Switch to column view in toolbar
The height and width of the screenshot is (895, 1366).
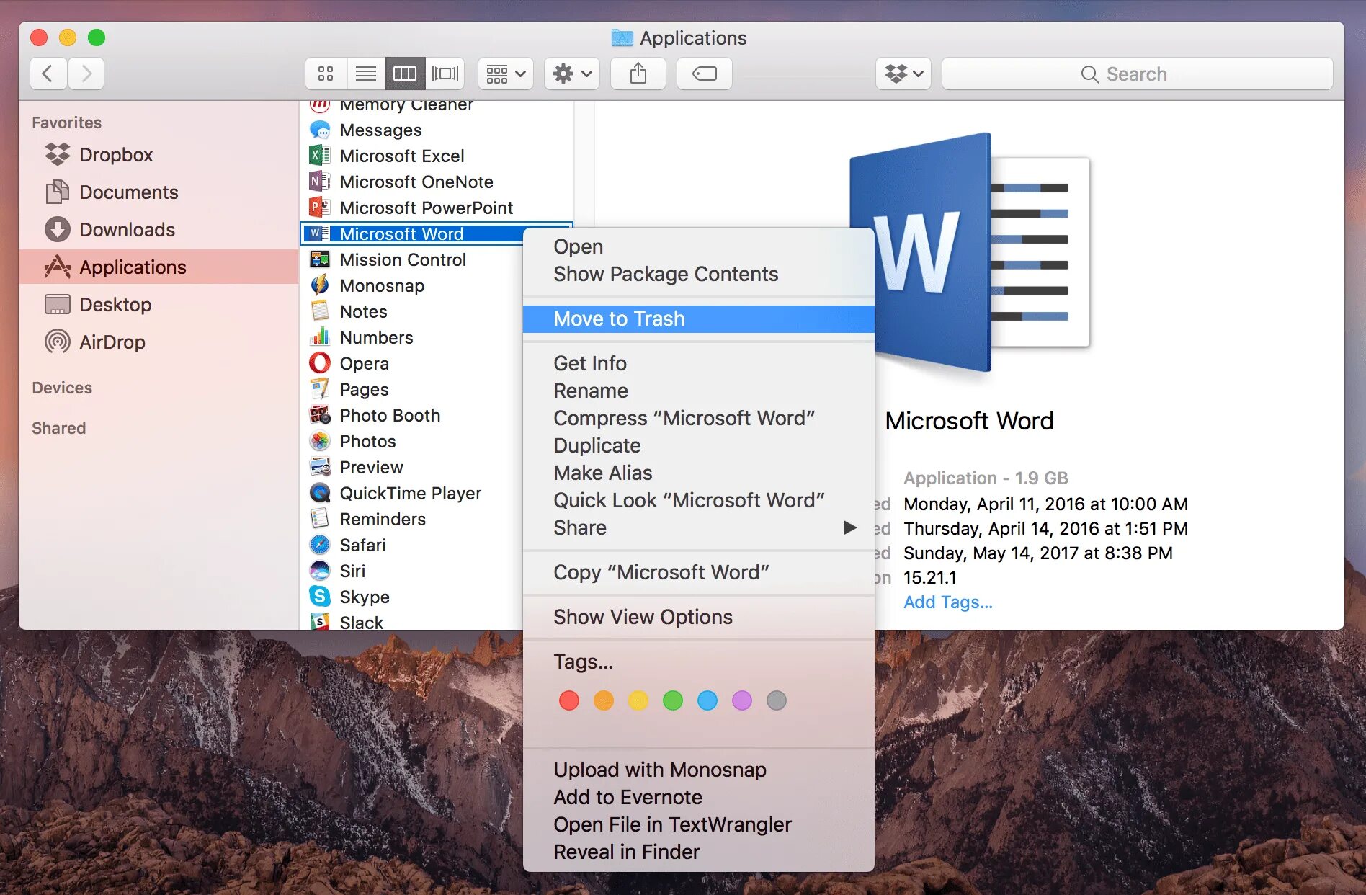point(405,74)
